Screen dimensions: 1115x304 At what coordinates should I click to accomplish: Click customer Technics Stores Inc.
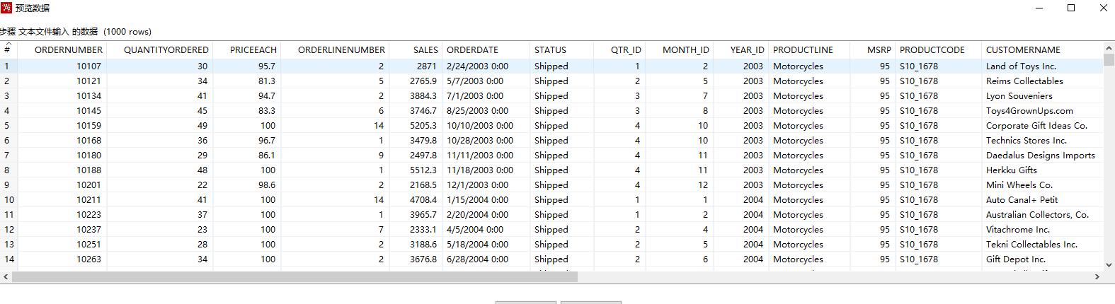point(1026,141)
